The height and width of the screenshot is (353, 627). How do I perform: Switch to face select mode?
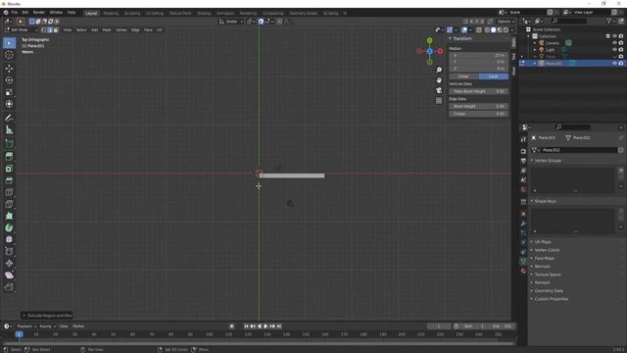56,29
